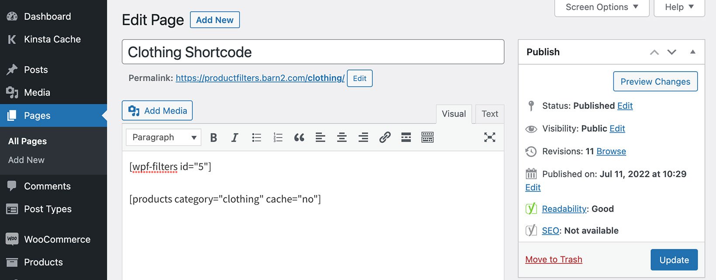716x280 pixels.
Task: Switch to the Text editor tab
Action: tap(489, 114)
